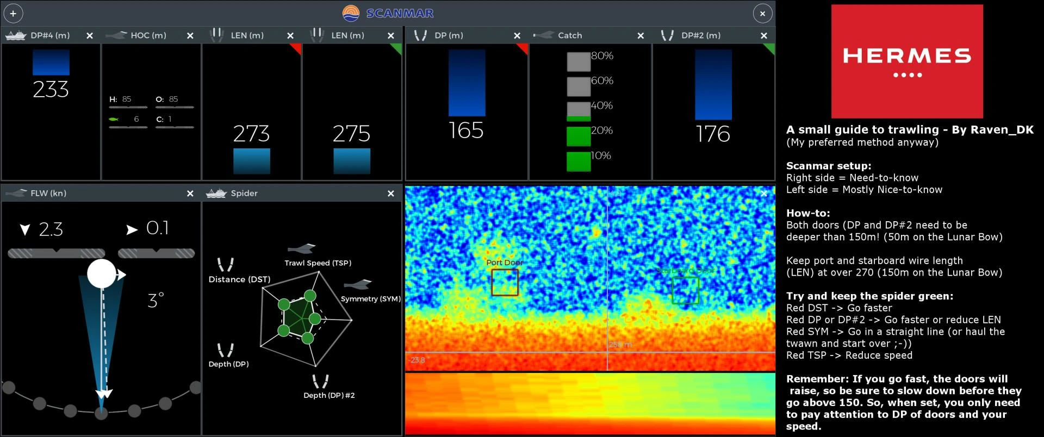The height and width of the screenshot is (437, 1044).
Task: Click the add panel plus button
Action: (x=13, y=14)
